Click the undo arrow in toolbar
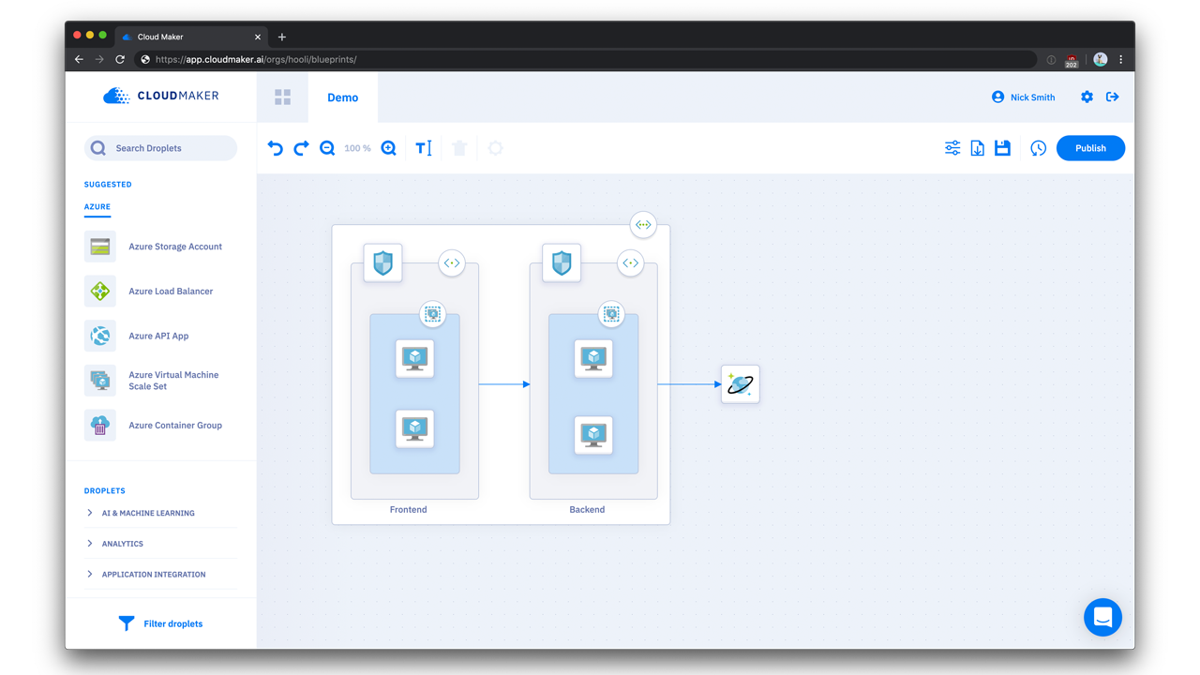The width and height of the screenshot is (1200, 675). click(x=275, y=148)
